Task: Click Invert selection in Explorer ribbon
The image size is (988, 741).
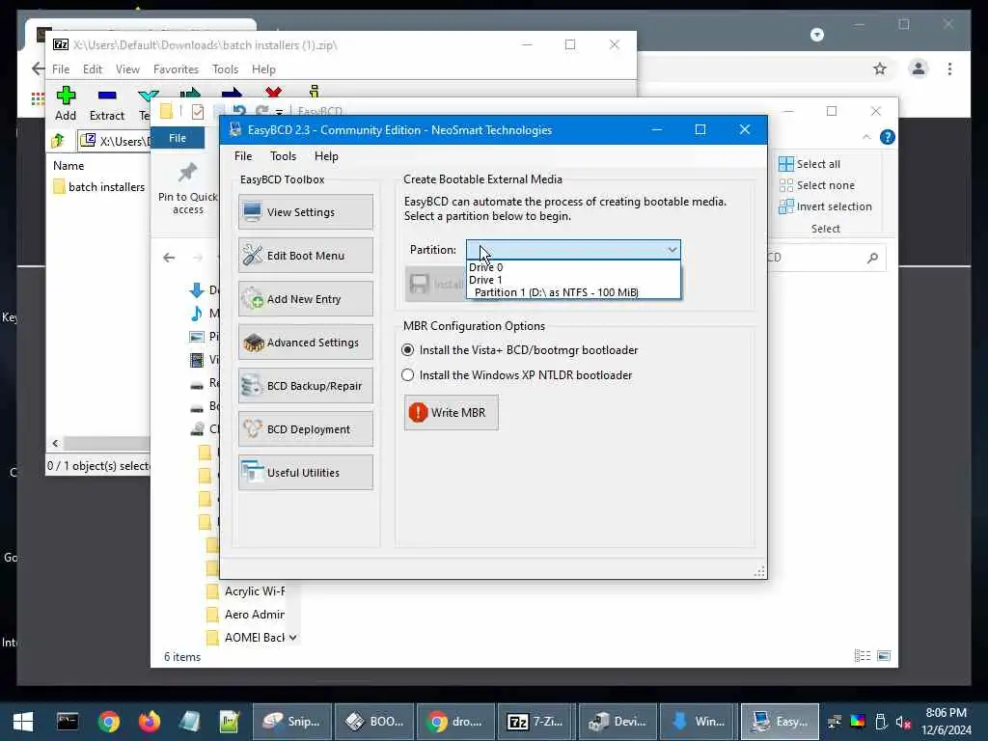Action: coord(826,206)
